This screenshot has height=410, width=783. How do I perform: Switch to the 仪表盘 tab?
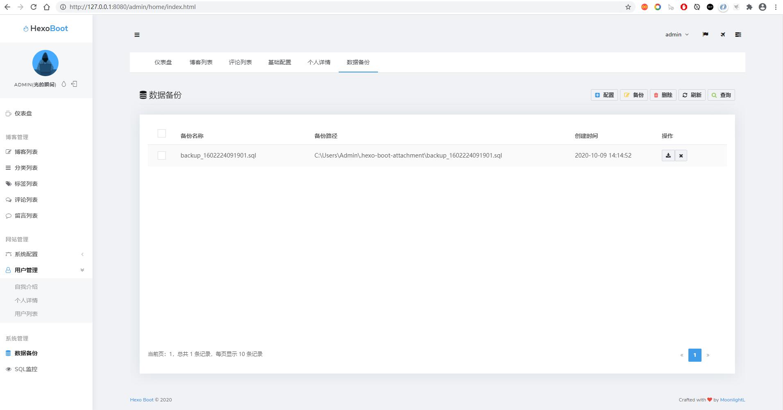pos(163,62)
